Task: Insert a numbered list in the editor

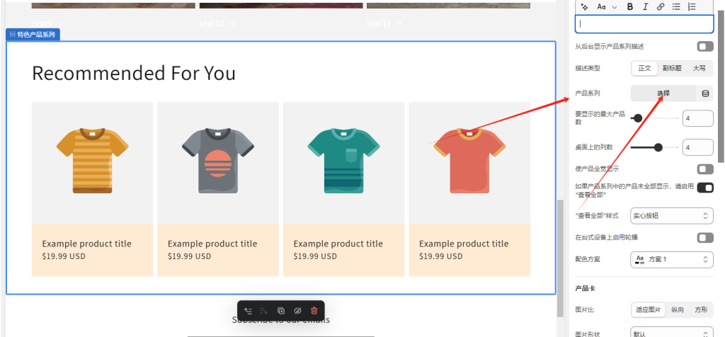Action: tap(692, 7)
